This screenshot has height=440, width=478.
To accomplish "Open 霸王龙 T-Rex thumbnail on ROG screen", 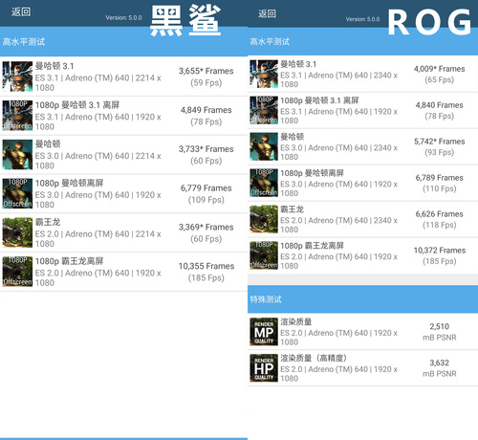I will (x=264, y=219).
